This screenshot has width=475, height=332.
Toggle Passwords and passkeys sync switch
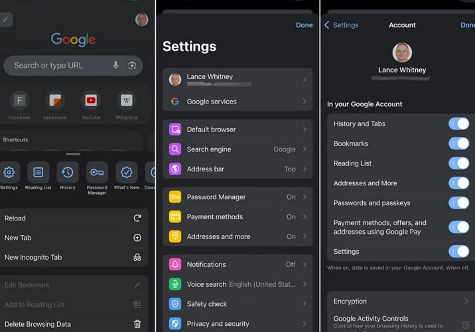(x=459, y=203)
